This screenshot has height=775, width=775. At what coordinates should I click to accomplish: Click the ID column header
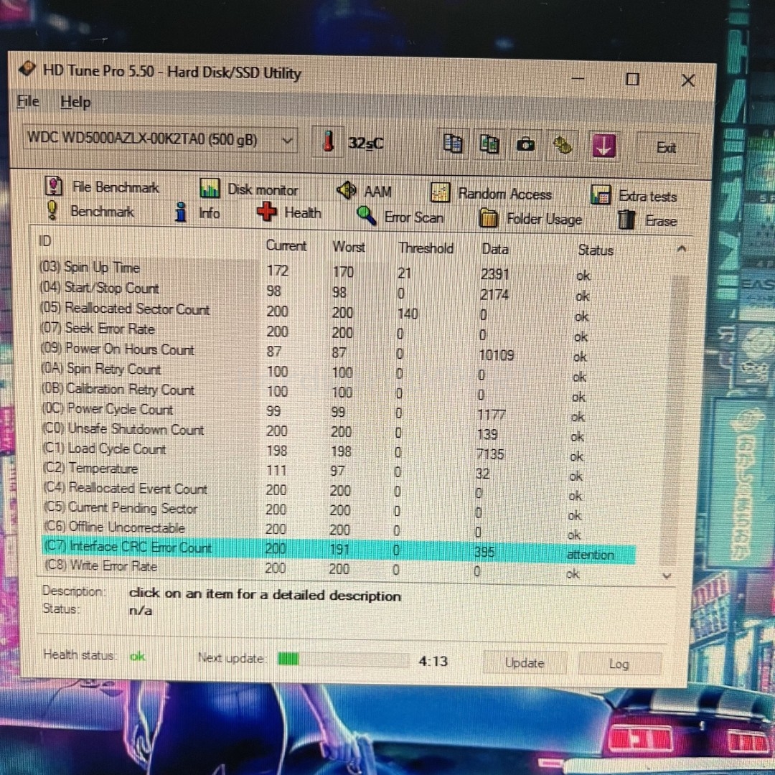tap(45, 240)
